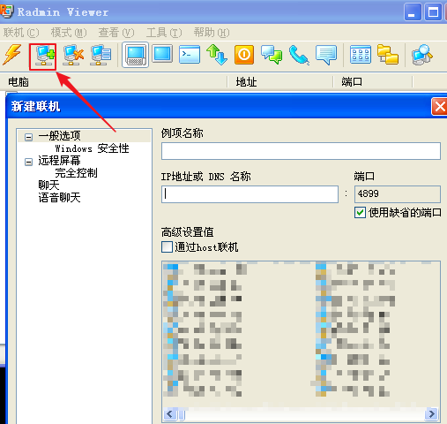This screenshot has width=447, height=424.
Task: Select File Transfer arrows icon
Action: (x=217, y=55)
